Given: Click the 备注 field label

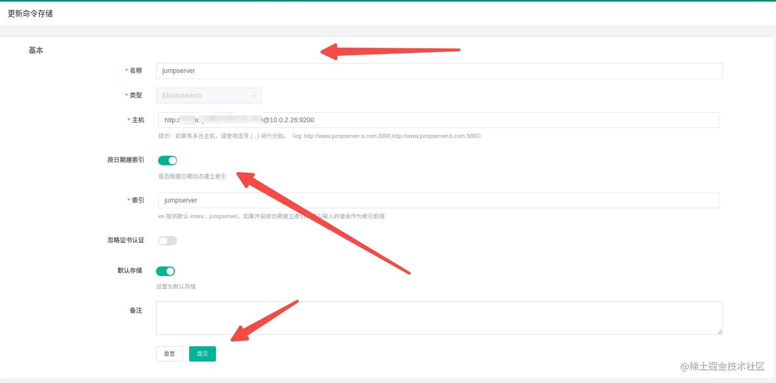Looking at the screenshot, I should tap(136, 311).
